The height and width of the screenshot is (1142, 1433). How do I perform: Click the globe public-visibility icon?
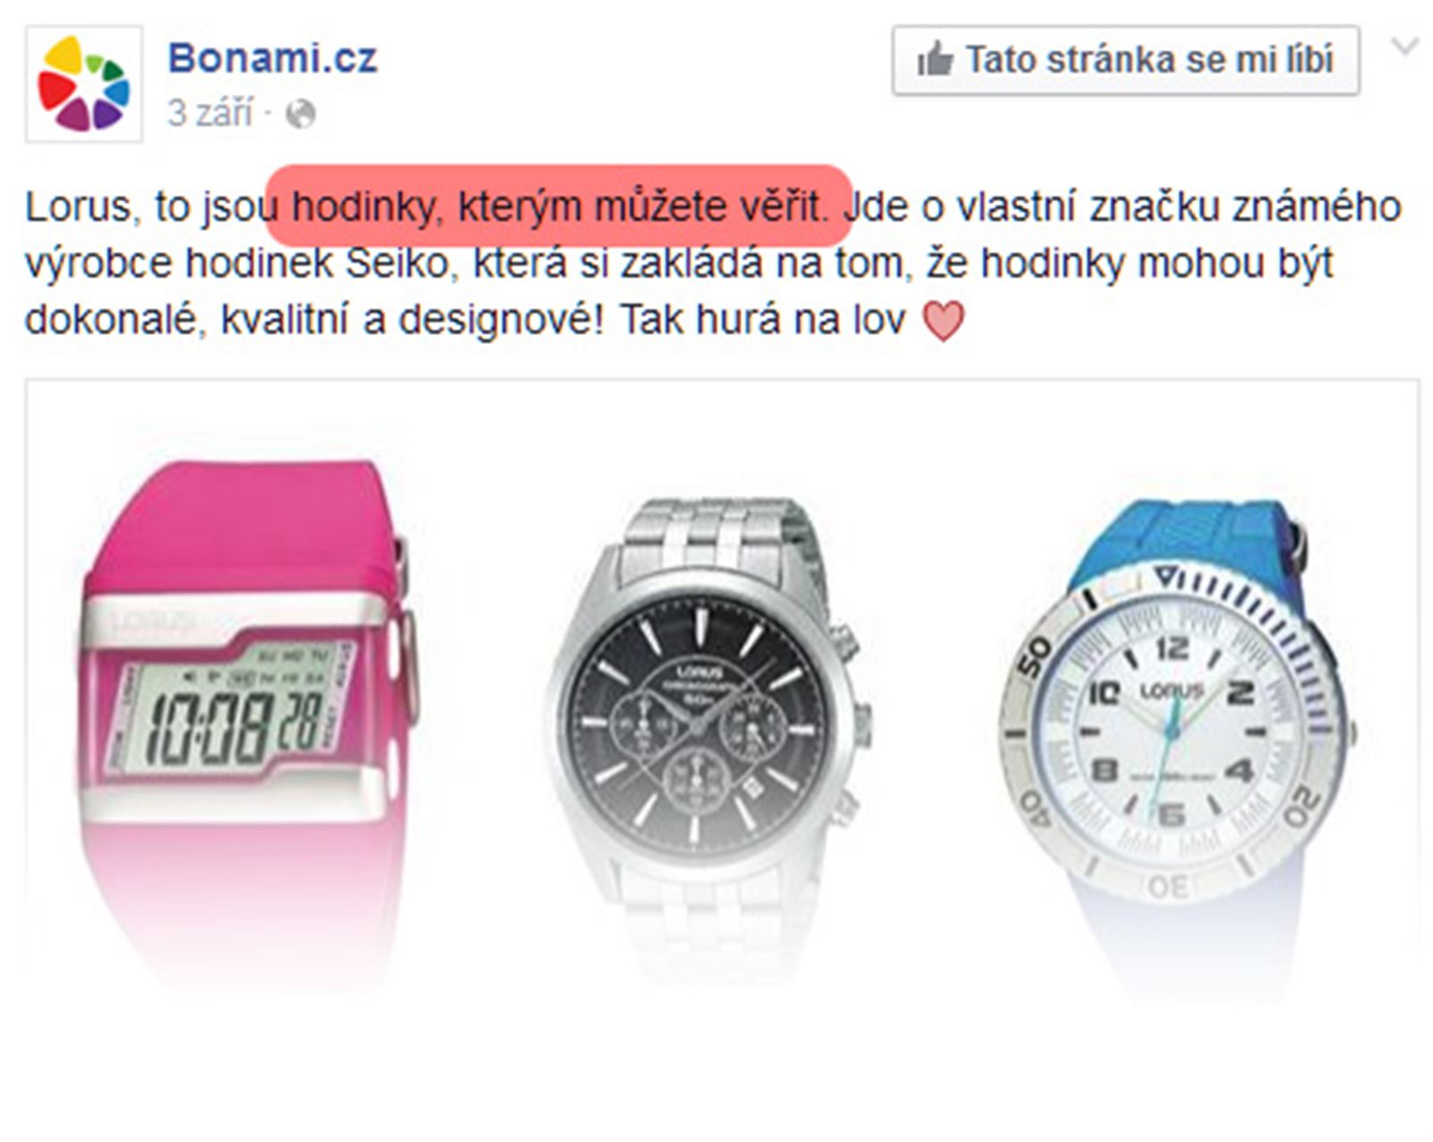[300, 115]
